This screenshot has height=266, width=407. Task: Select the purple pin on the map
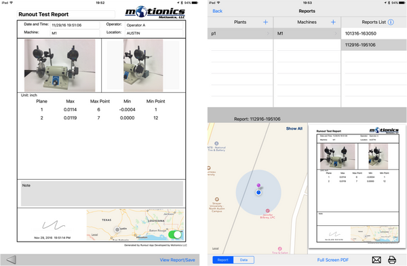258,185
